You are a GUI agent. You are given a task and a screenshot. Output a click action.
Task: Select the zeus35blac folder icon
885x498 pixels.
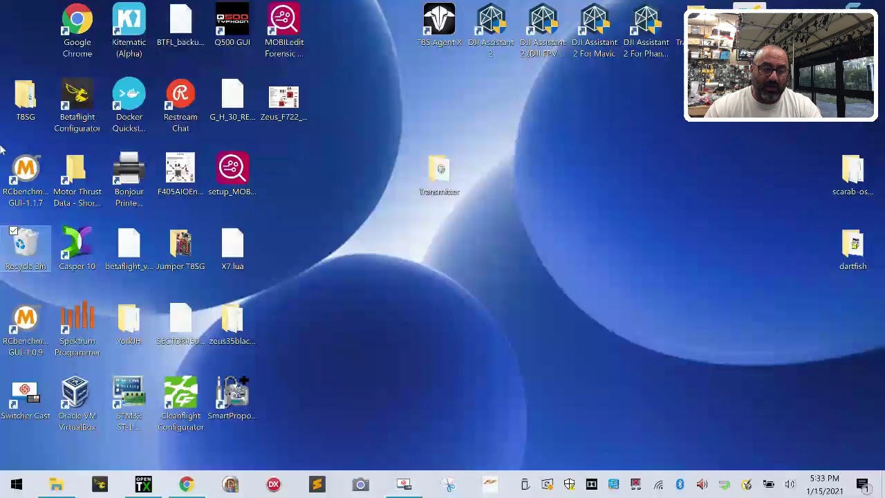(232, 324)
